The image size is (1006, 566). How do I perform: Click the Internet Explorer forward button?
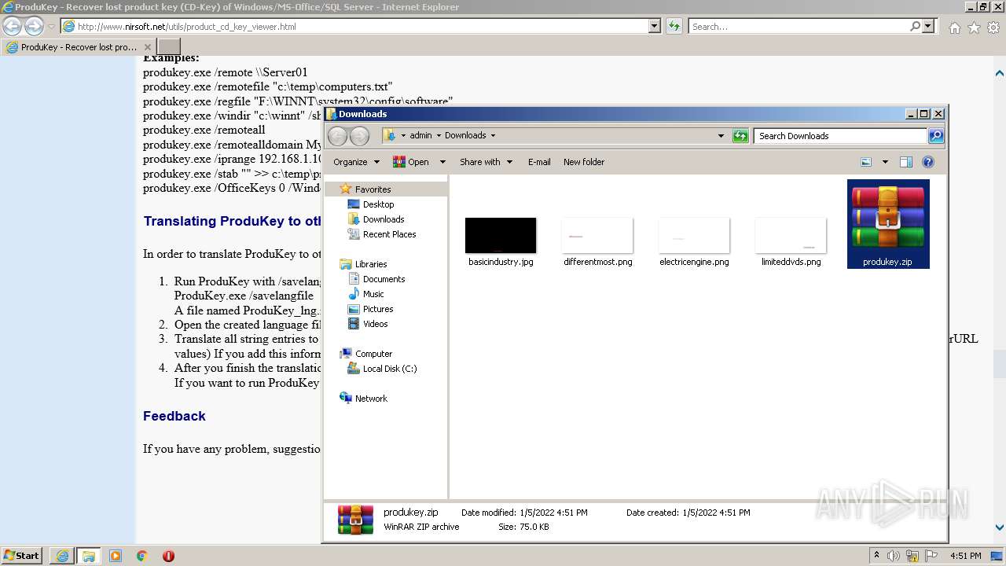click(x=34, y=27)
